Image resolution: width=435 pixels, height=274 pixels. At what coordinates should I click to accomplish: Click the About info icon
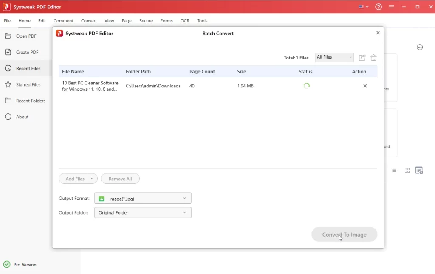pos(8,117)
